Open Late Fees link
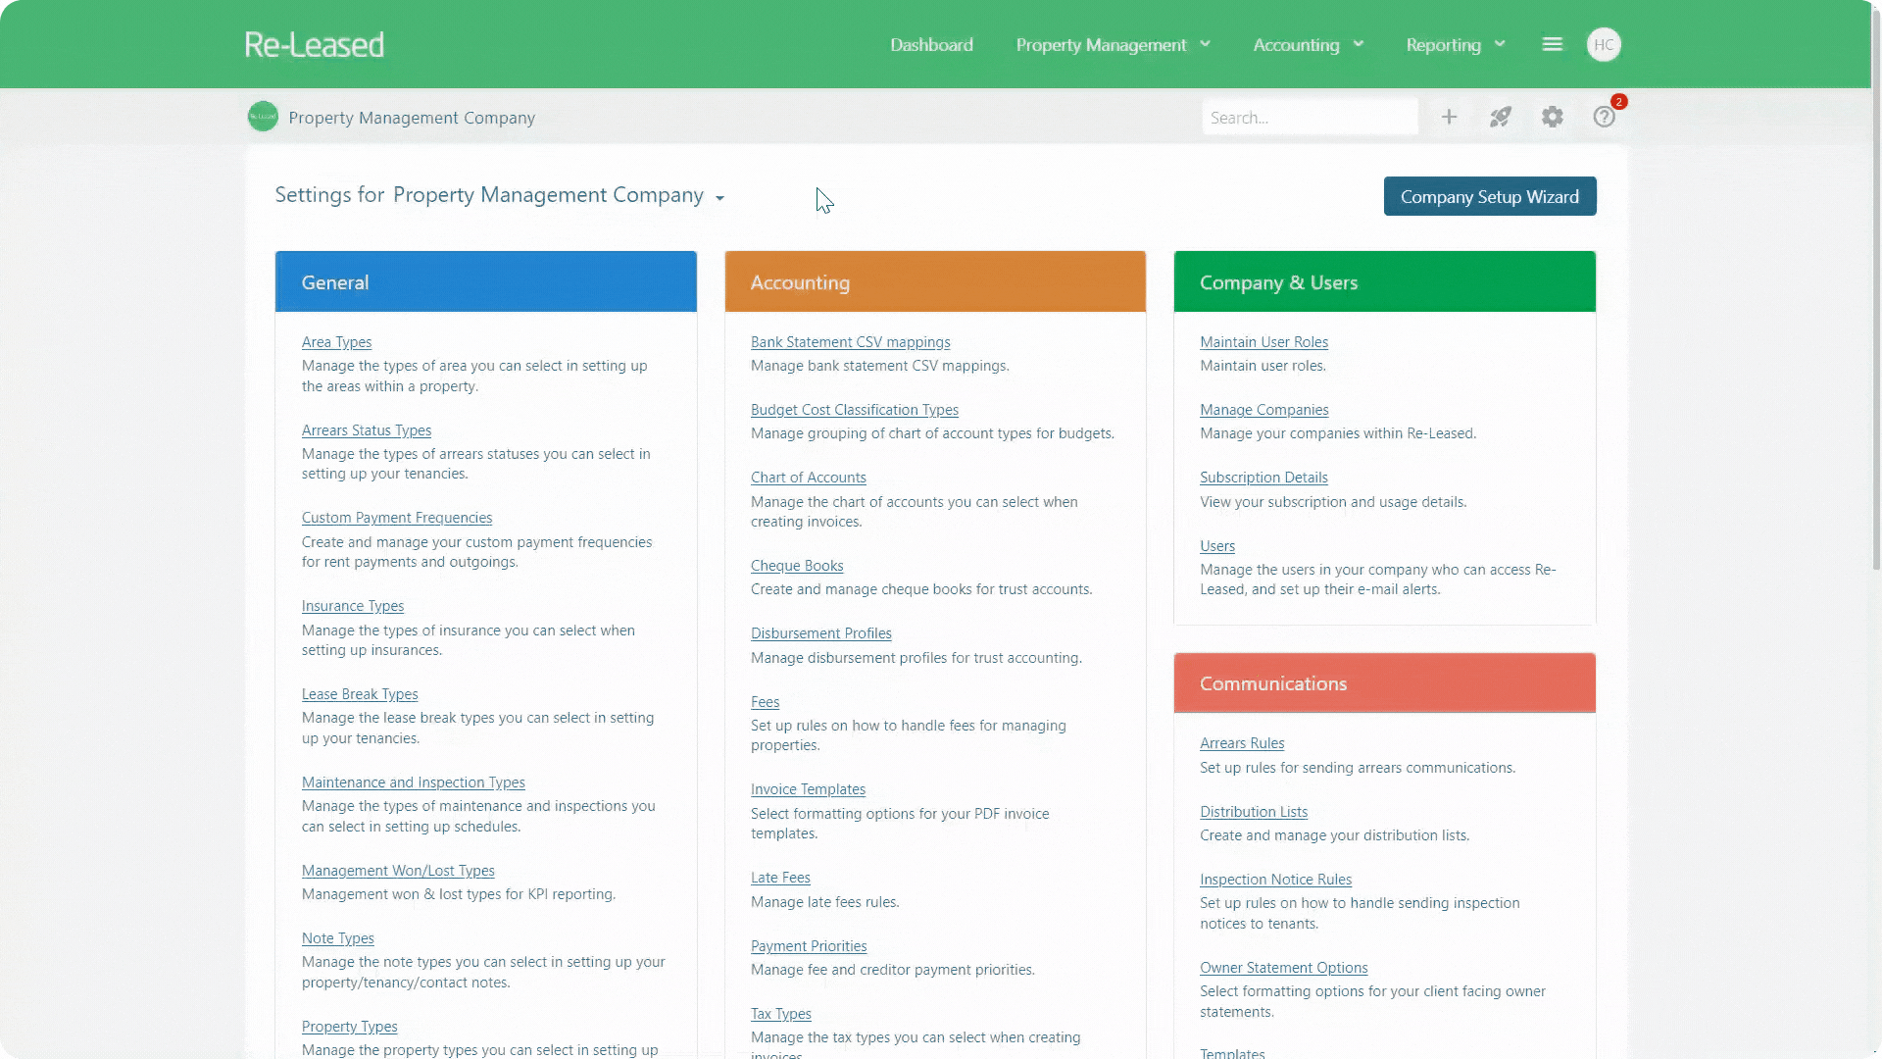The width and height of the screenshot is (1882, 1059). coord(780,877)
